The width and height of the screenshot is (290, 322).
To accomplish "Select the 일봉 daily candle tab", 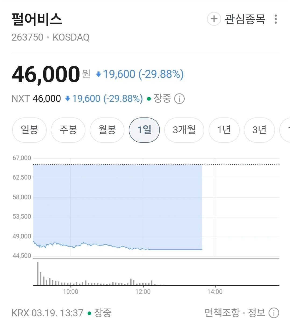I will [30, 130].
